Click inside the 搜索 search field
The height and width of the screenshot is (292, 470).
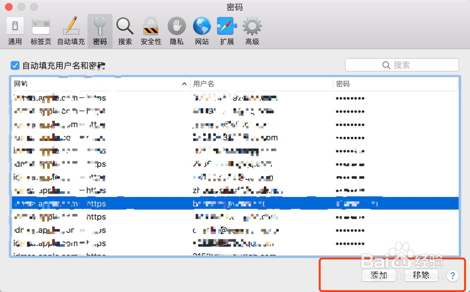tap(402, 64)
